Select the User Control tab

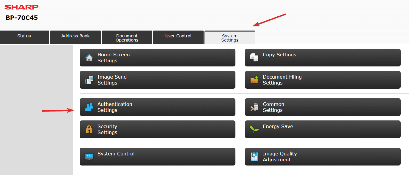(x=178, y=37)
